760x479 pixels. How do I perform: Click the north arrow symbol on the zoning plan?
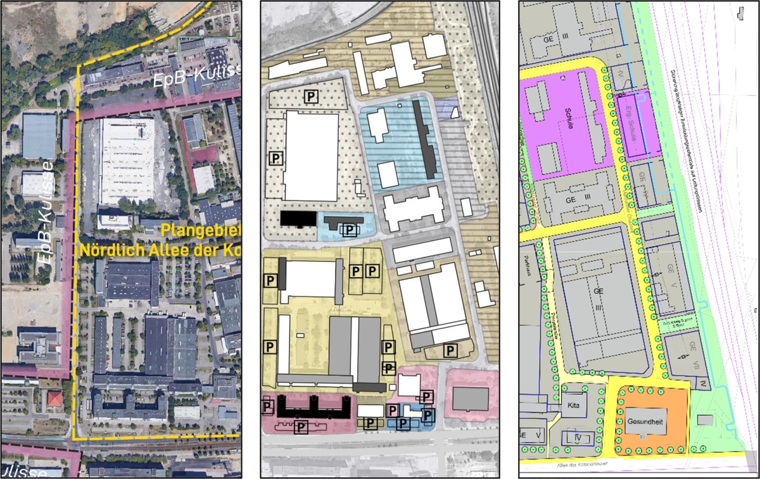coord(741,13)
